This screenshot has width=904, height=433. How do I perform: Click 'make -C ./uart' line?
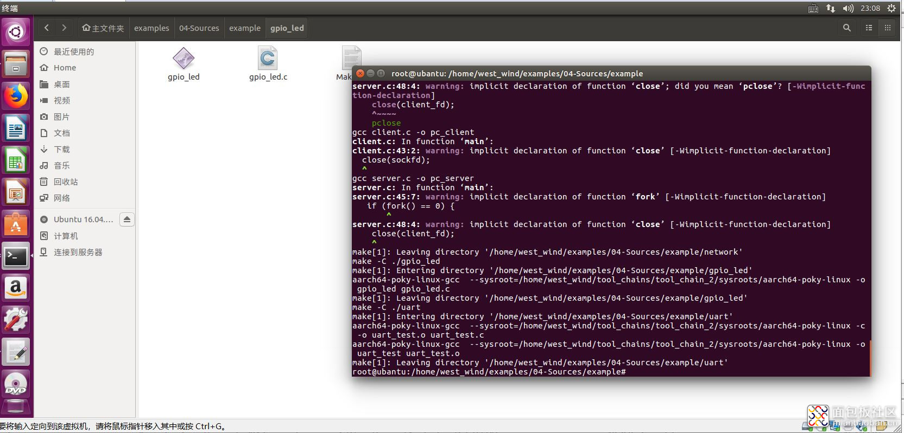click(x=387, y=307)
